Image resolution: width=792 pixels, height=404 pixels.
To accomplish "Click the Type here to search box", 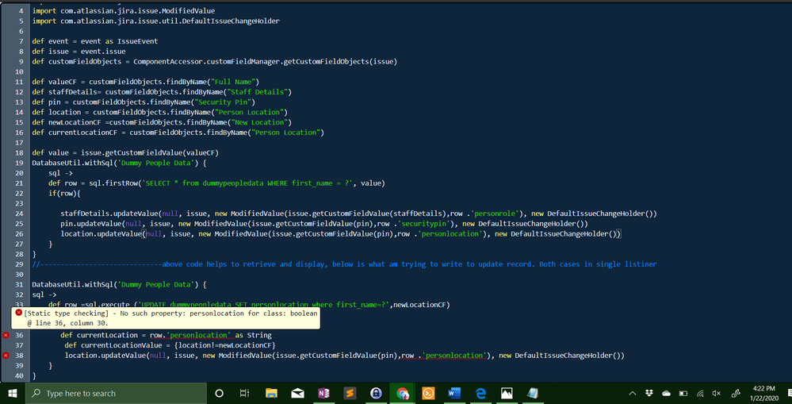I will 115,393.
